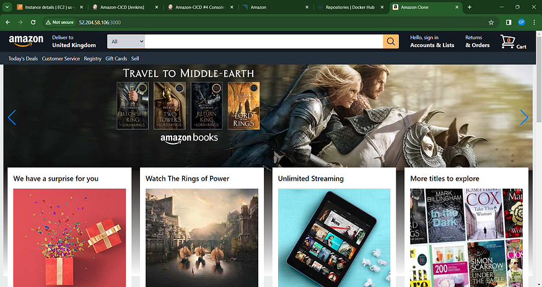Open Gift Cards link
This screenshot has width=542, height=287.
(116, 59)
